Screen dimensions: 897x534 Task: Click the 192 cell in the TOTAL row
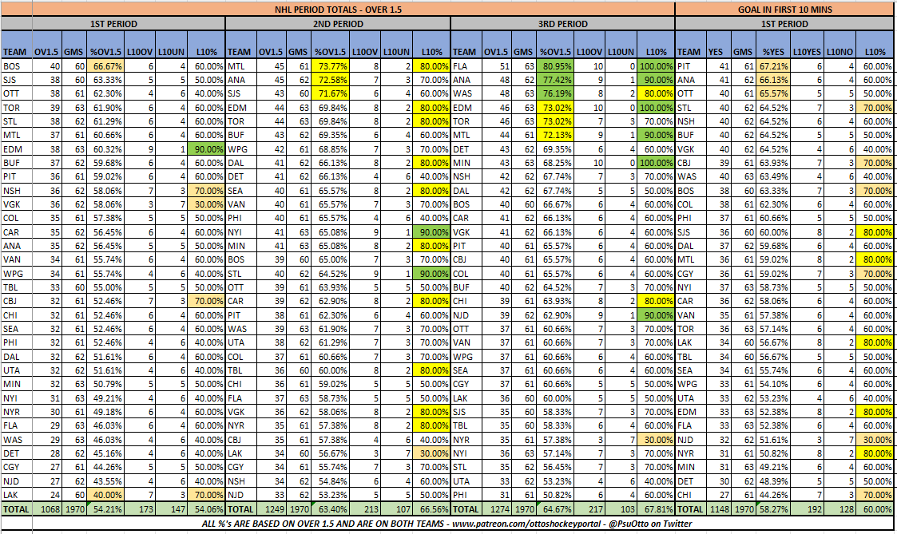pyautogui.click(x=808, y=508)
